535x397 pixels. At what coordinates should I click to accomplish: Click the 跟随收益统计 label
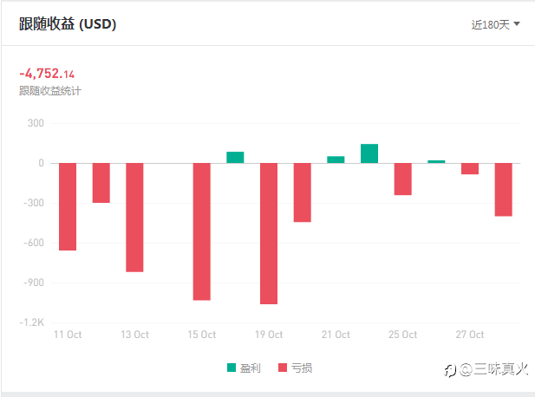(x=49, y=90)
